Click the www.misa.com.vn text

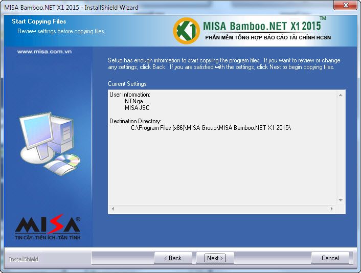coord(44,52)
